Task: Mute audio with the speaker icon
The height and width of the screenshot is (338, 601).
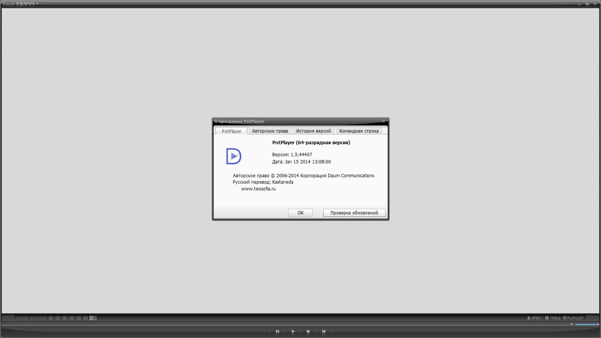Action: click(572, 324)
